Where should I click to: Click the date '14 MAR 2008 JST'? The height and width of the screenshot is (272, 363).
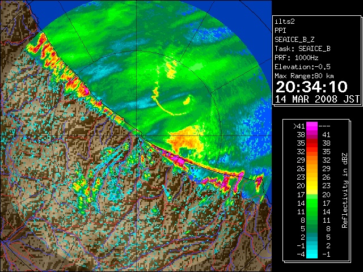click(x=318, y=99)
